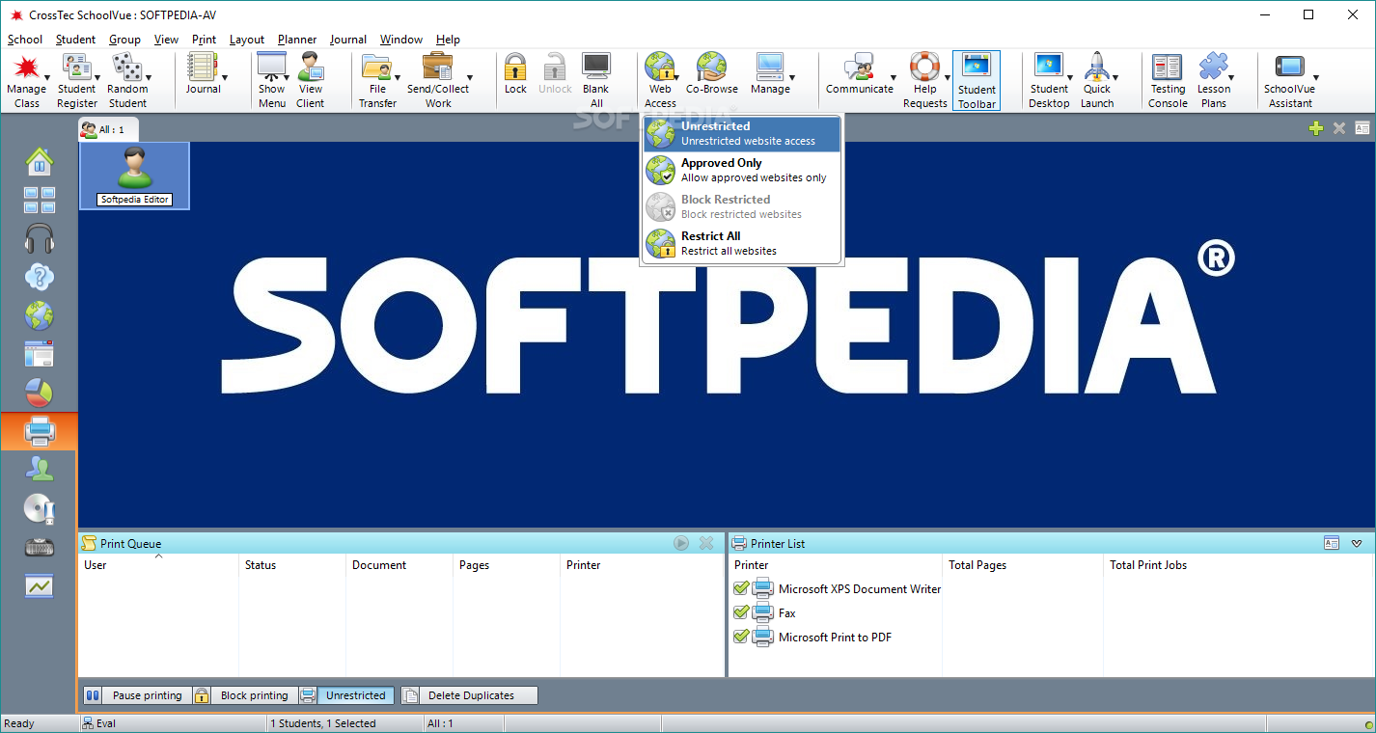Image resolution: width=1376 pixels, height=733 pixels.
Task: Sort print queue by User column
Action: pyautogui.click(x=158, y=565)
